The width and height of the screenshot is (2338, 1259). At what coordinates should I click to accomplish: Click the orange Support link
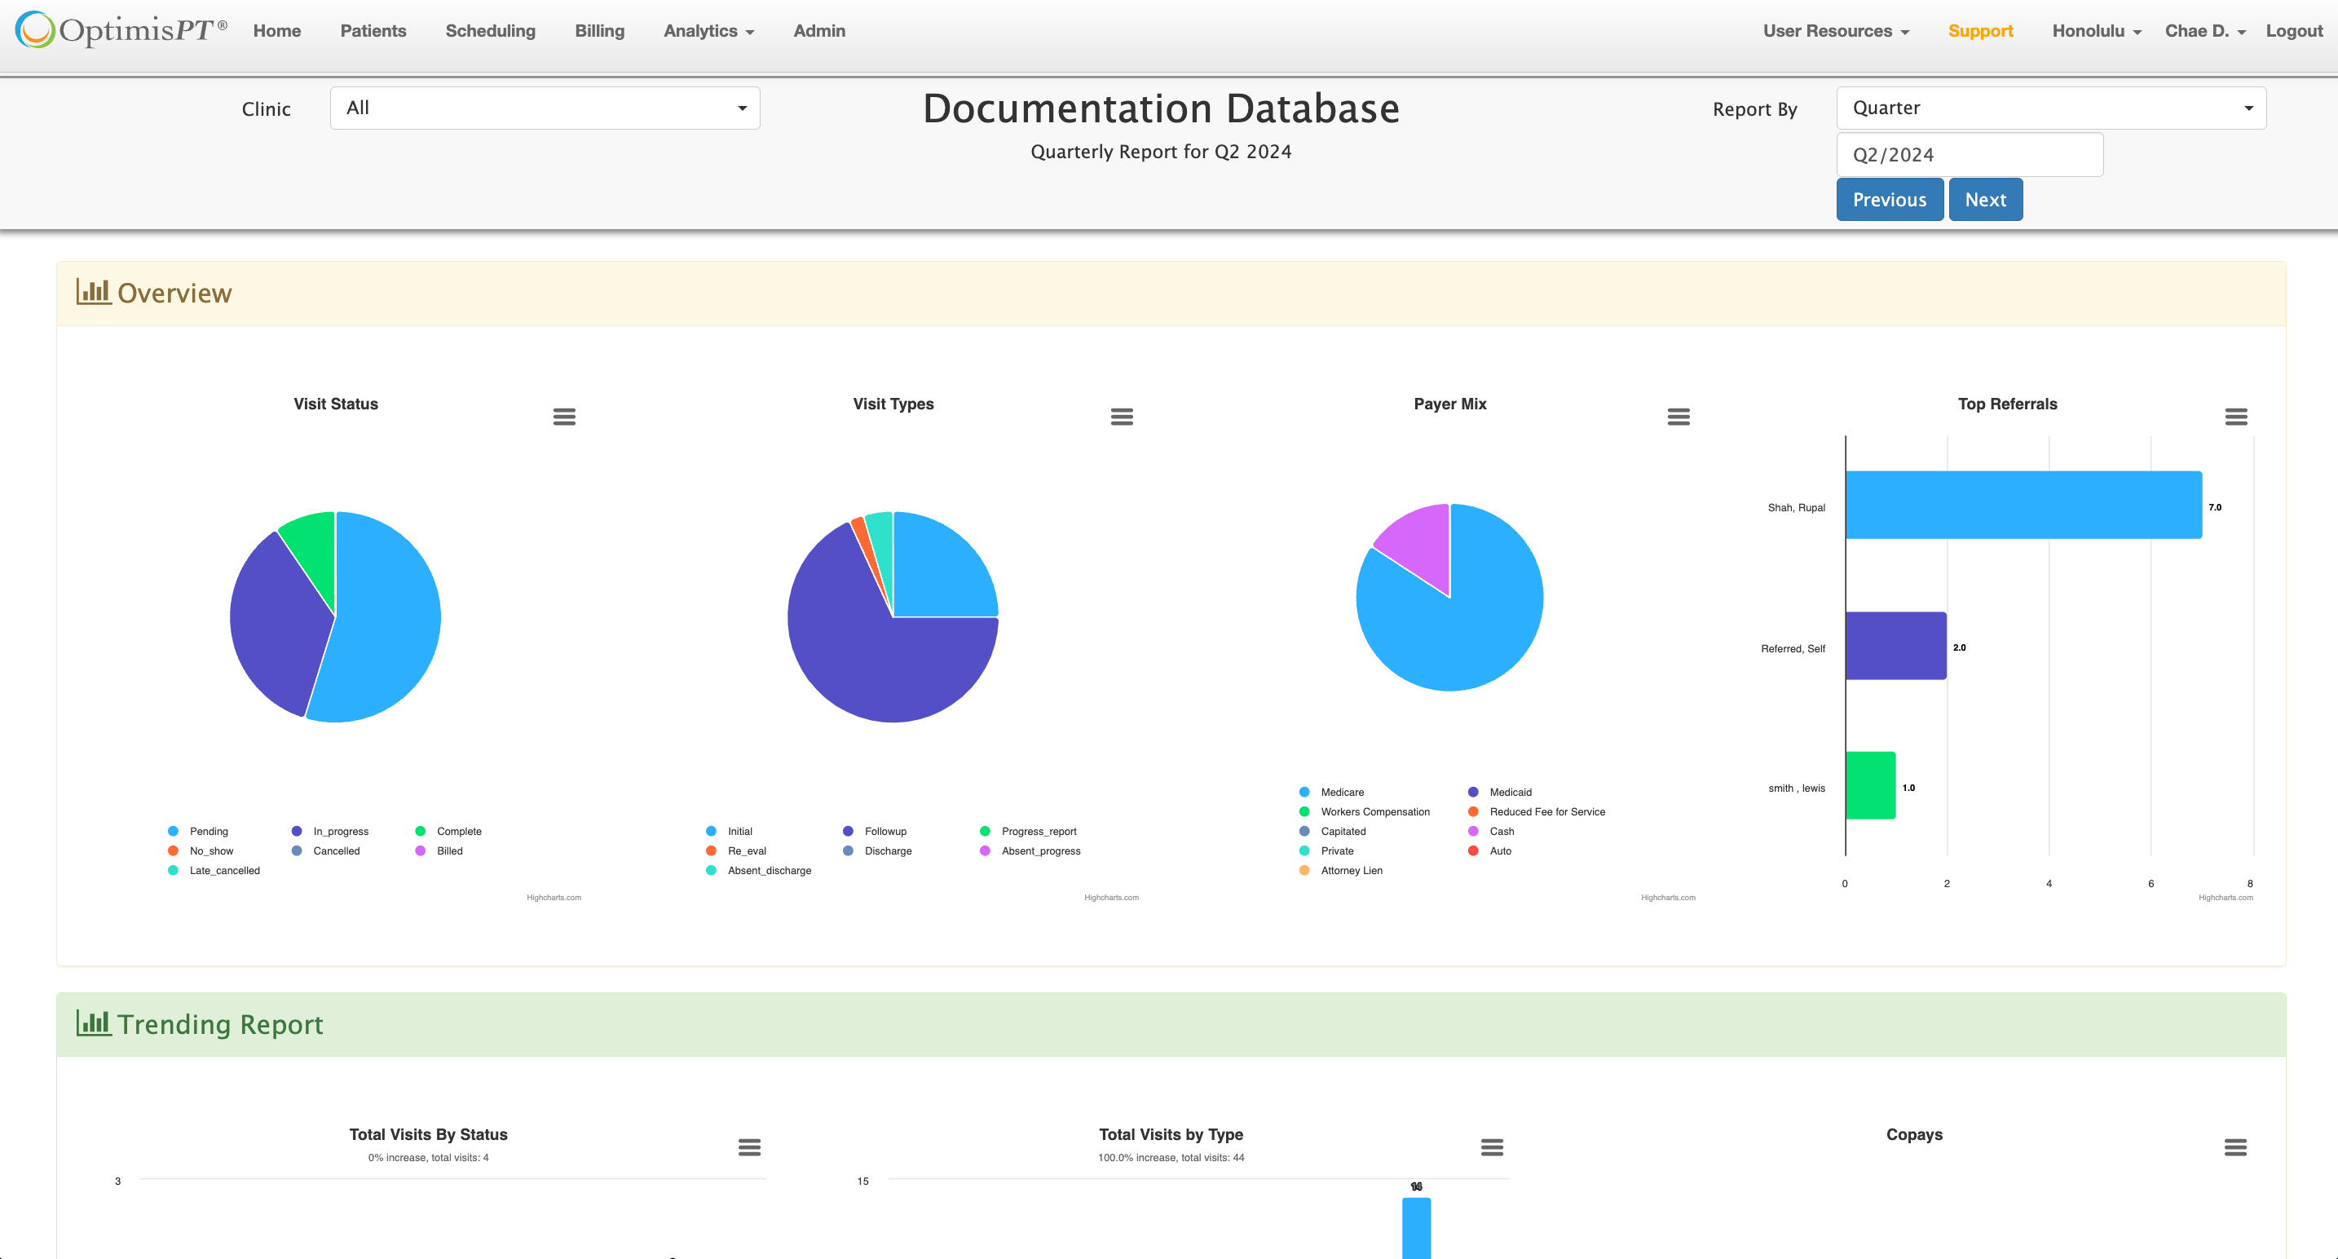pyautogui.click(x=1979, y=31)
